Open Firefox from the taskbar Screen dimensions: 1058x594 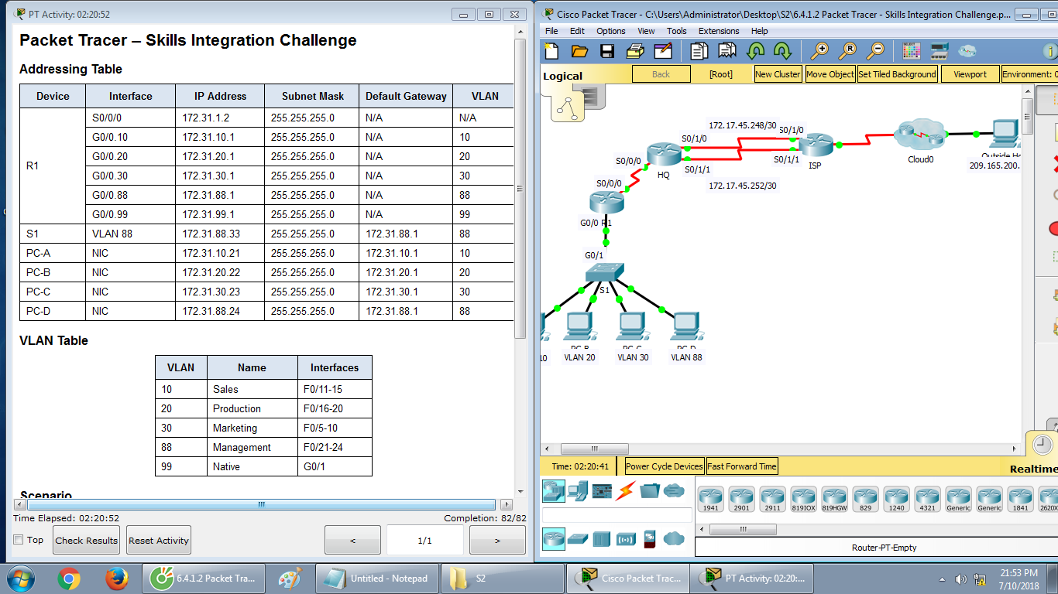click(x=116, y=579)
